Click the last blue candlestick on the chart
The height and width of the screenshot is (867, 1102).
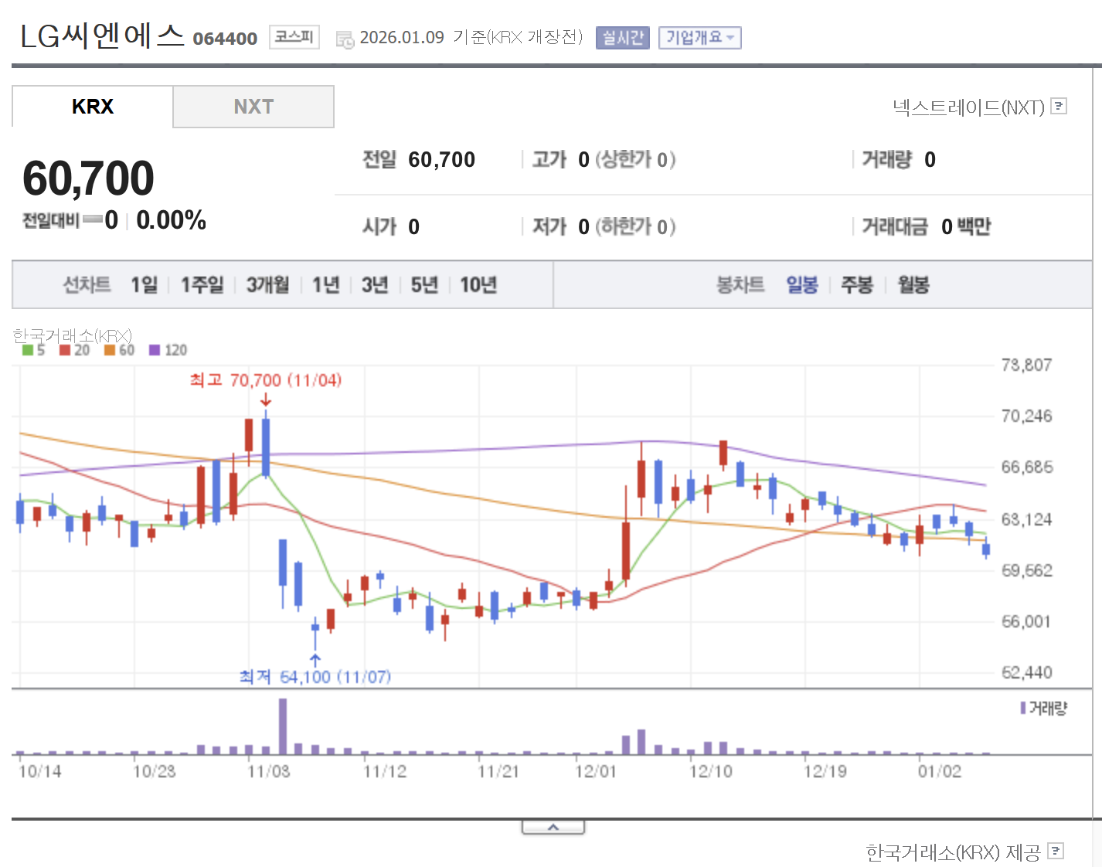click(986, 549)
